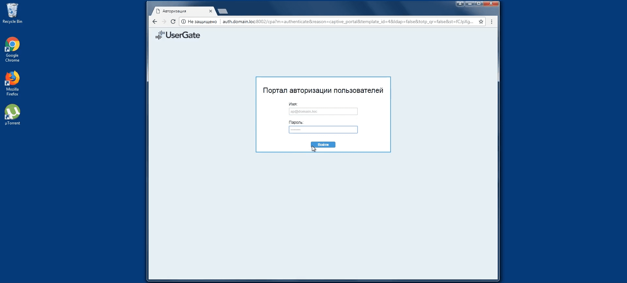Image resolution: width=627 pixels, height=283 pixels.
Task: Maximize the Chrome window
Action: pyautogui.click(x=479, y=4)
